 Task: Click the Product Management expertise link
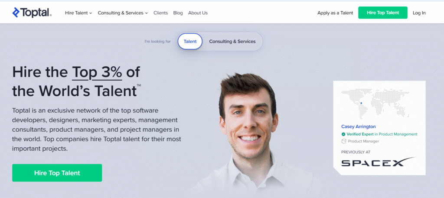(398, 134)
